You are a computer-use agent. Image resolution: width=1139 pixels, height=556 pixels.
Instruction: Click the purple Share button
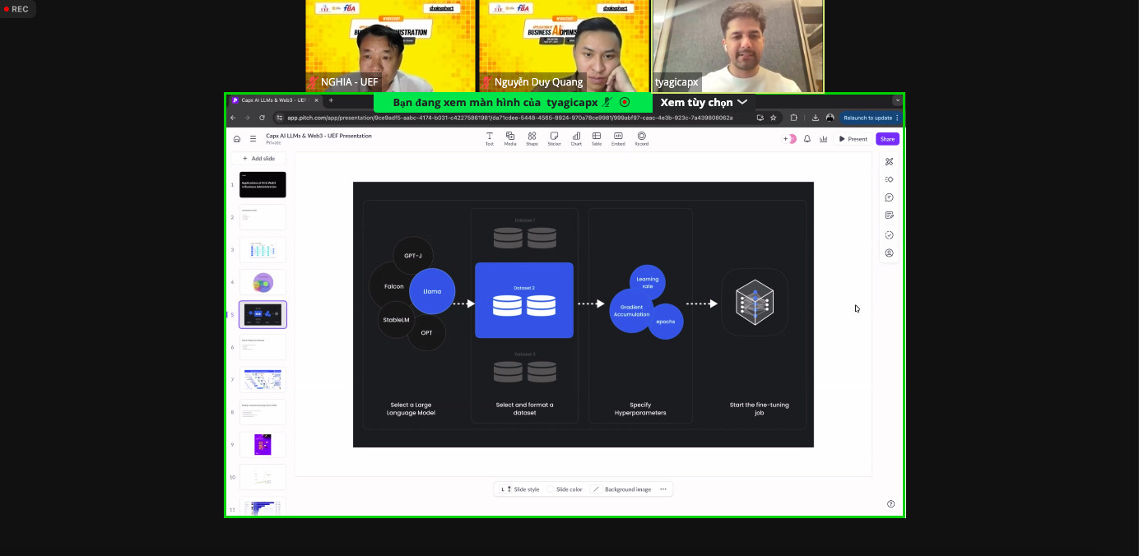click(887, 139)
